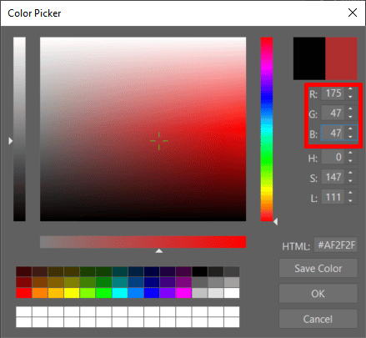Pick the medium teal palette swatch

[x=120, y=282]
